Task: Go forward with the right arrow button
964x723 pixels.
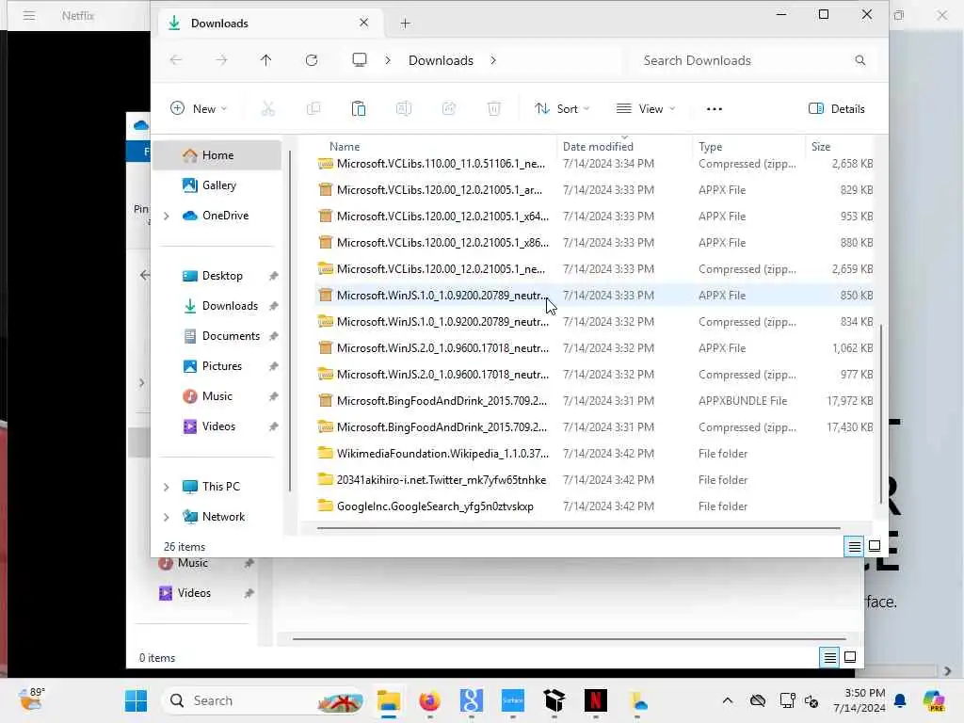Action: tap(221, 60)
